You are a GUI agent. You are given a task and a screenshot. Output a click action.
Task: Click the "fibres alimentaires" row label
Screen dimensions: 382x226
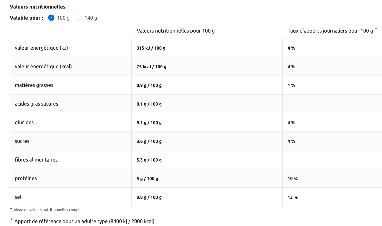[36, 160]
